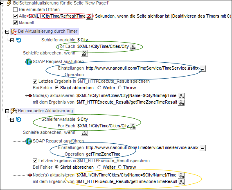Select 'Skript abbrechen' radio in manual section
This screenshot has width=232, height=190.
(56, 167)
